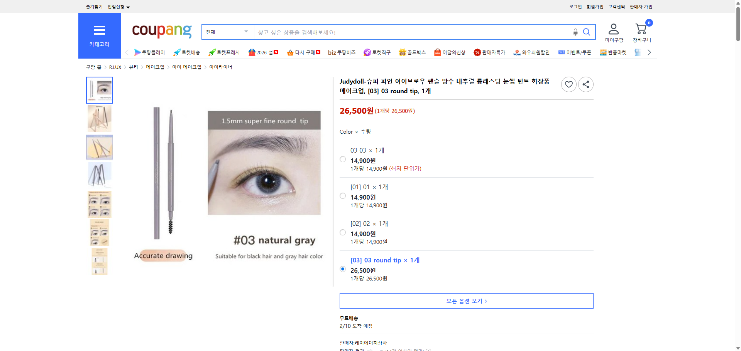
Task: Choose the [02] 02 option radio button
Action: pyautogui.click(x=342, y=232)
